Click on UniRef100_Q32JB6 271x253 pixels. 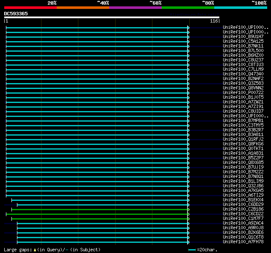point(243,186)
